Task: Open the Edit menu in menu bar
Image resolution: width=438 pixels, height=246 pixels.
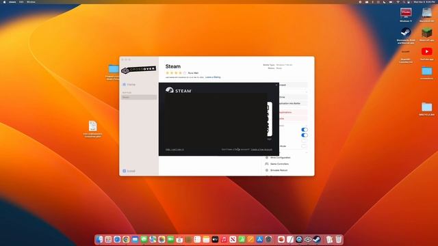Action: pyautogui.click(x=21, y=2)
